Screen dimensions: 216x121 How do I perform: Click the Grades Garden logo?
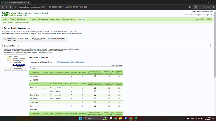[x=9, y=14]
